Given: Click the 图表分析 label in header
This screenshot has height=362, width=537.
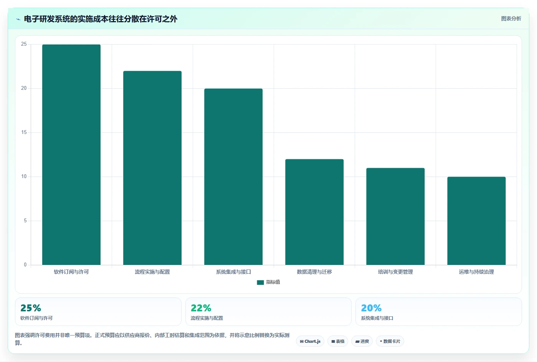Looking at the screenshot, I should click(x=511, y=18).
